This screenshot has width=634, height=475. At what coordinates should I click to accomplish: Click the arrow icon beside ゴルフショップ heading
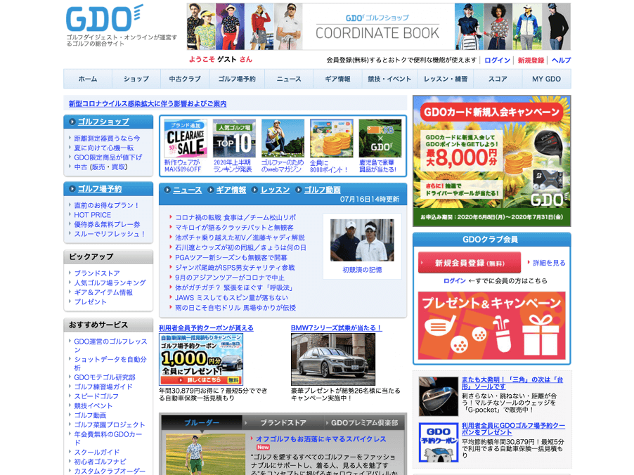click(x=72, y=122)
